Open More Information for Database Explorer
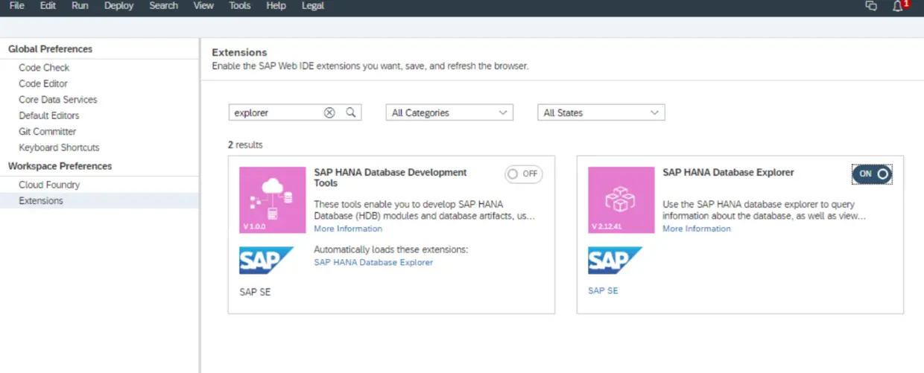This screenshot has height=373, width=924. 697,229
